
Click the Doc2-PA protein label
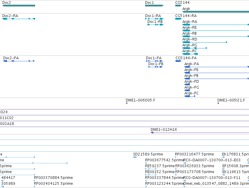tap(11, 58)
